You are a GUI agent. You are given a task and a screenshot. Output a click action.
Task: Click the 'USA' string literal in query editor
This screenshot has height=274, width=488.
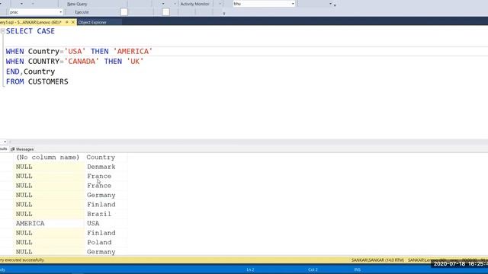pyautogui.click(x=75, y=51)
